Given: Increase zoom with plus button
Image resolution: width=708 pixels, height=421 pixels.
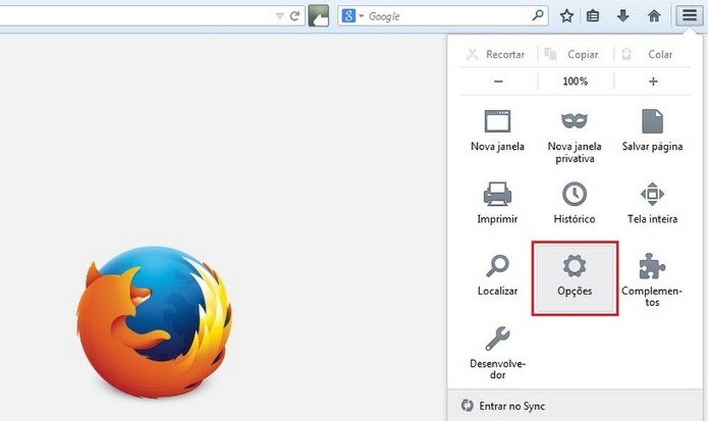Looking at the screenshot, I should pyautogui.click(x=653, y=81).
